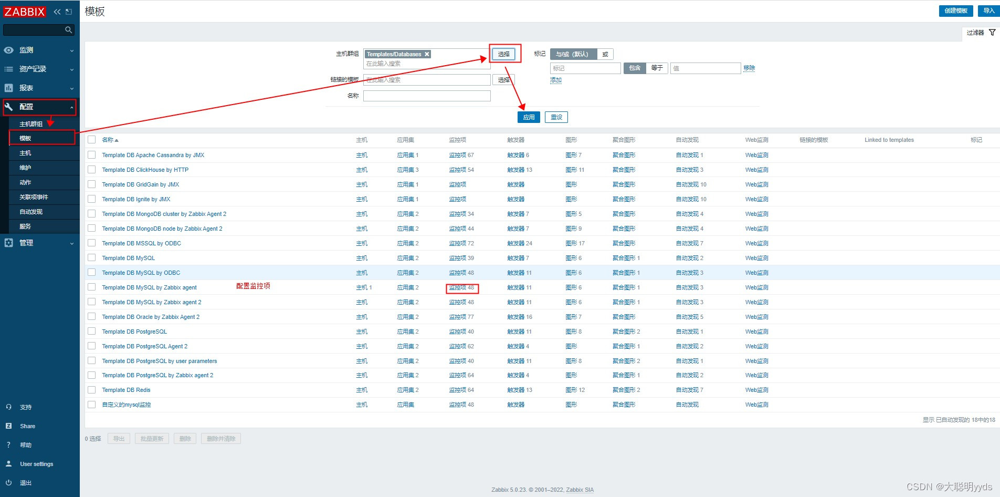Remove the Templates/Databases tag with its x

tap(427, 54)
